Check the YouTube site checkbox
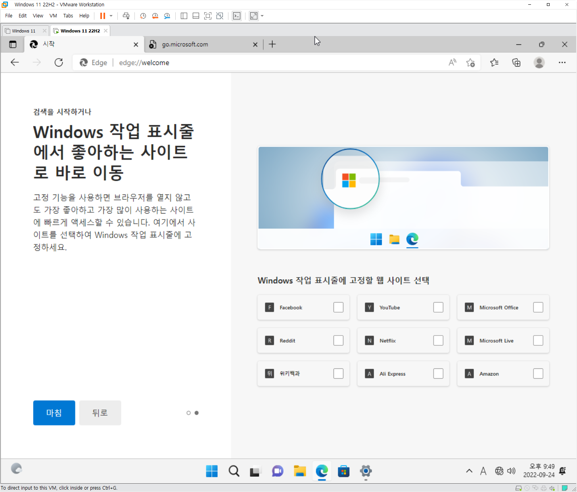This screenshot has height=492, width=577. click(x=438, y=307)
